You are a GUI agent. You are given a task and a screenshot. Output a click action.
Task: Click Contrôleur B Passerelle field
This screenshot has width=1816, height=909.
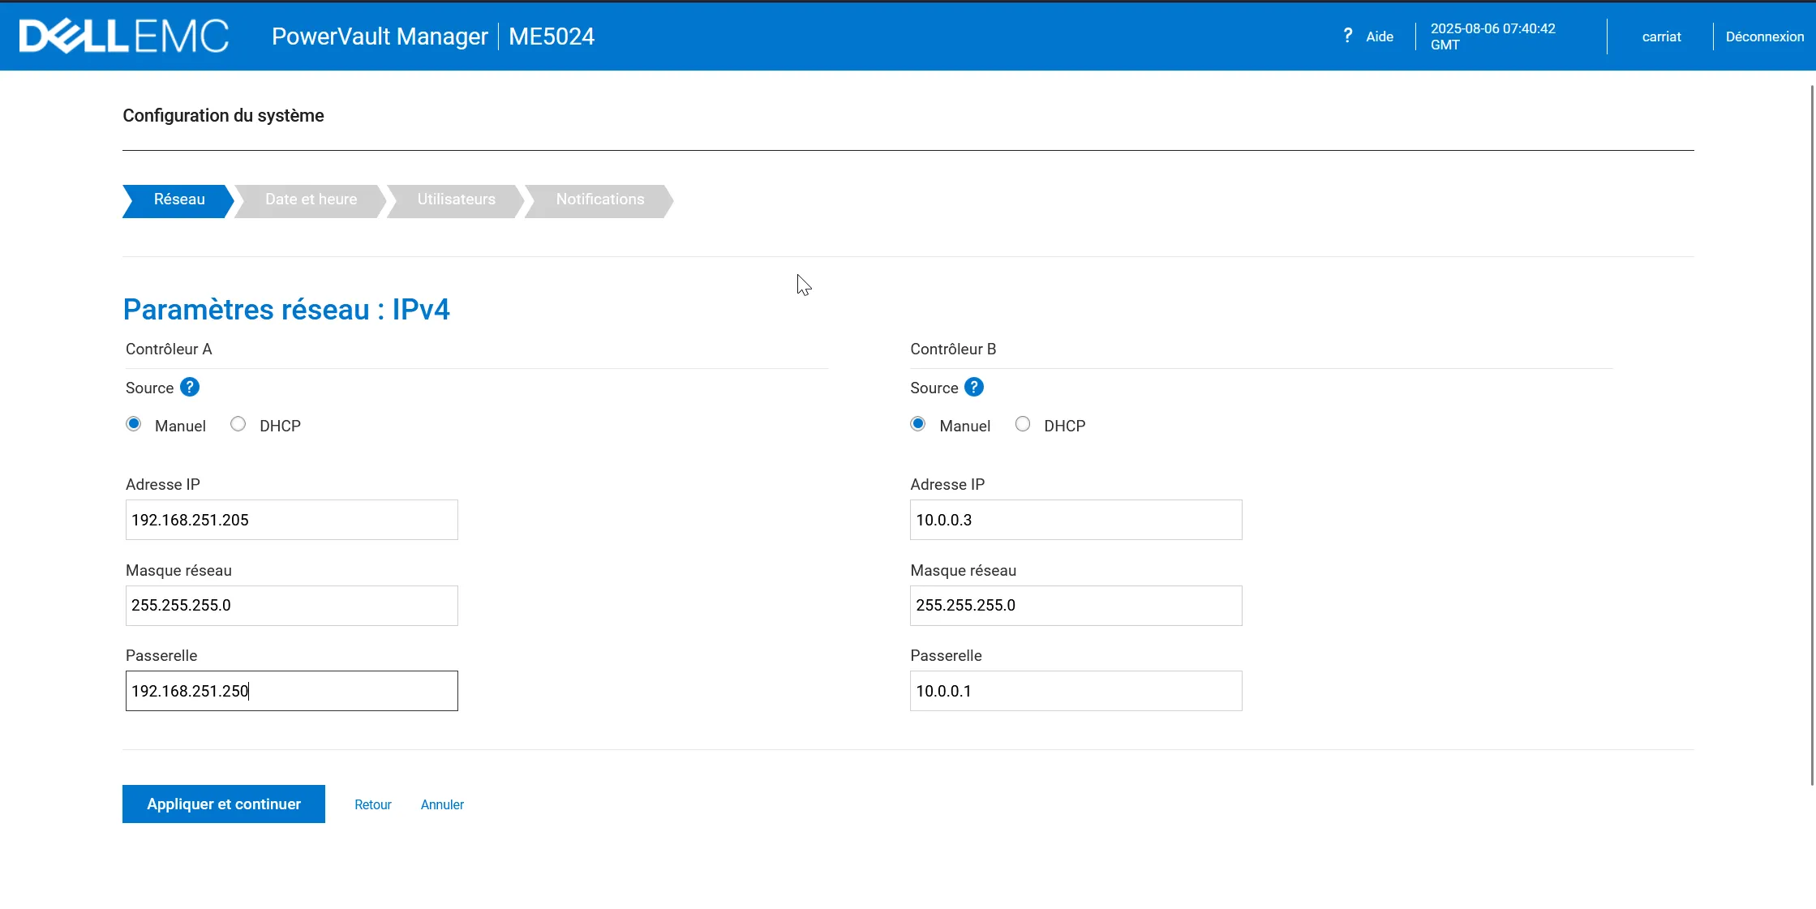1075,691
